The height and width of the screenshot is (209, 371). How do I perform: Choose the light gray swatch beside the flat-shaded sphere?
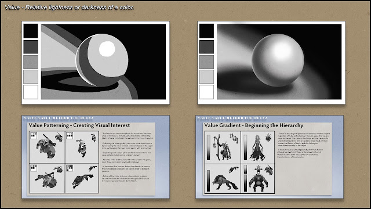click(x=31, y=77)
